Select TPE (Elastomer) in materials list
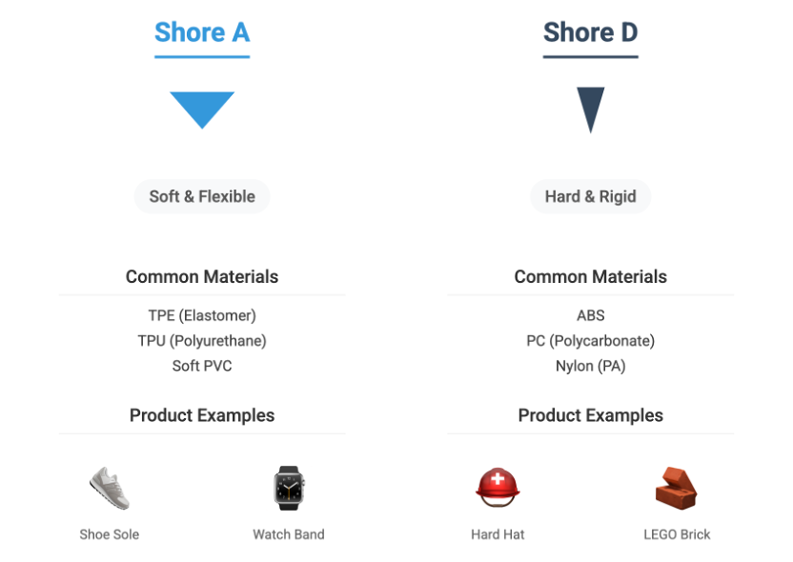 [202, 315]
